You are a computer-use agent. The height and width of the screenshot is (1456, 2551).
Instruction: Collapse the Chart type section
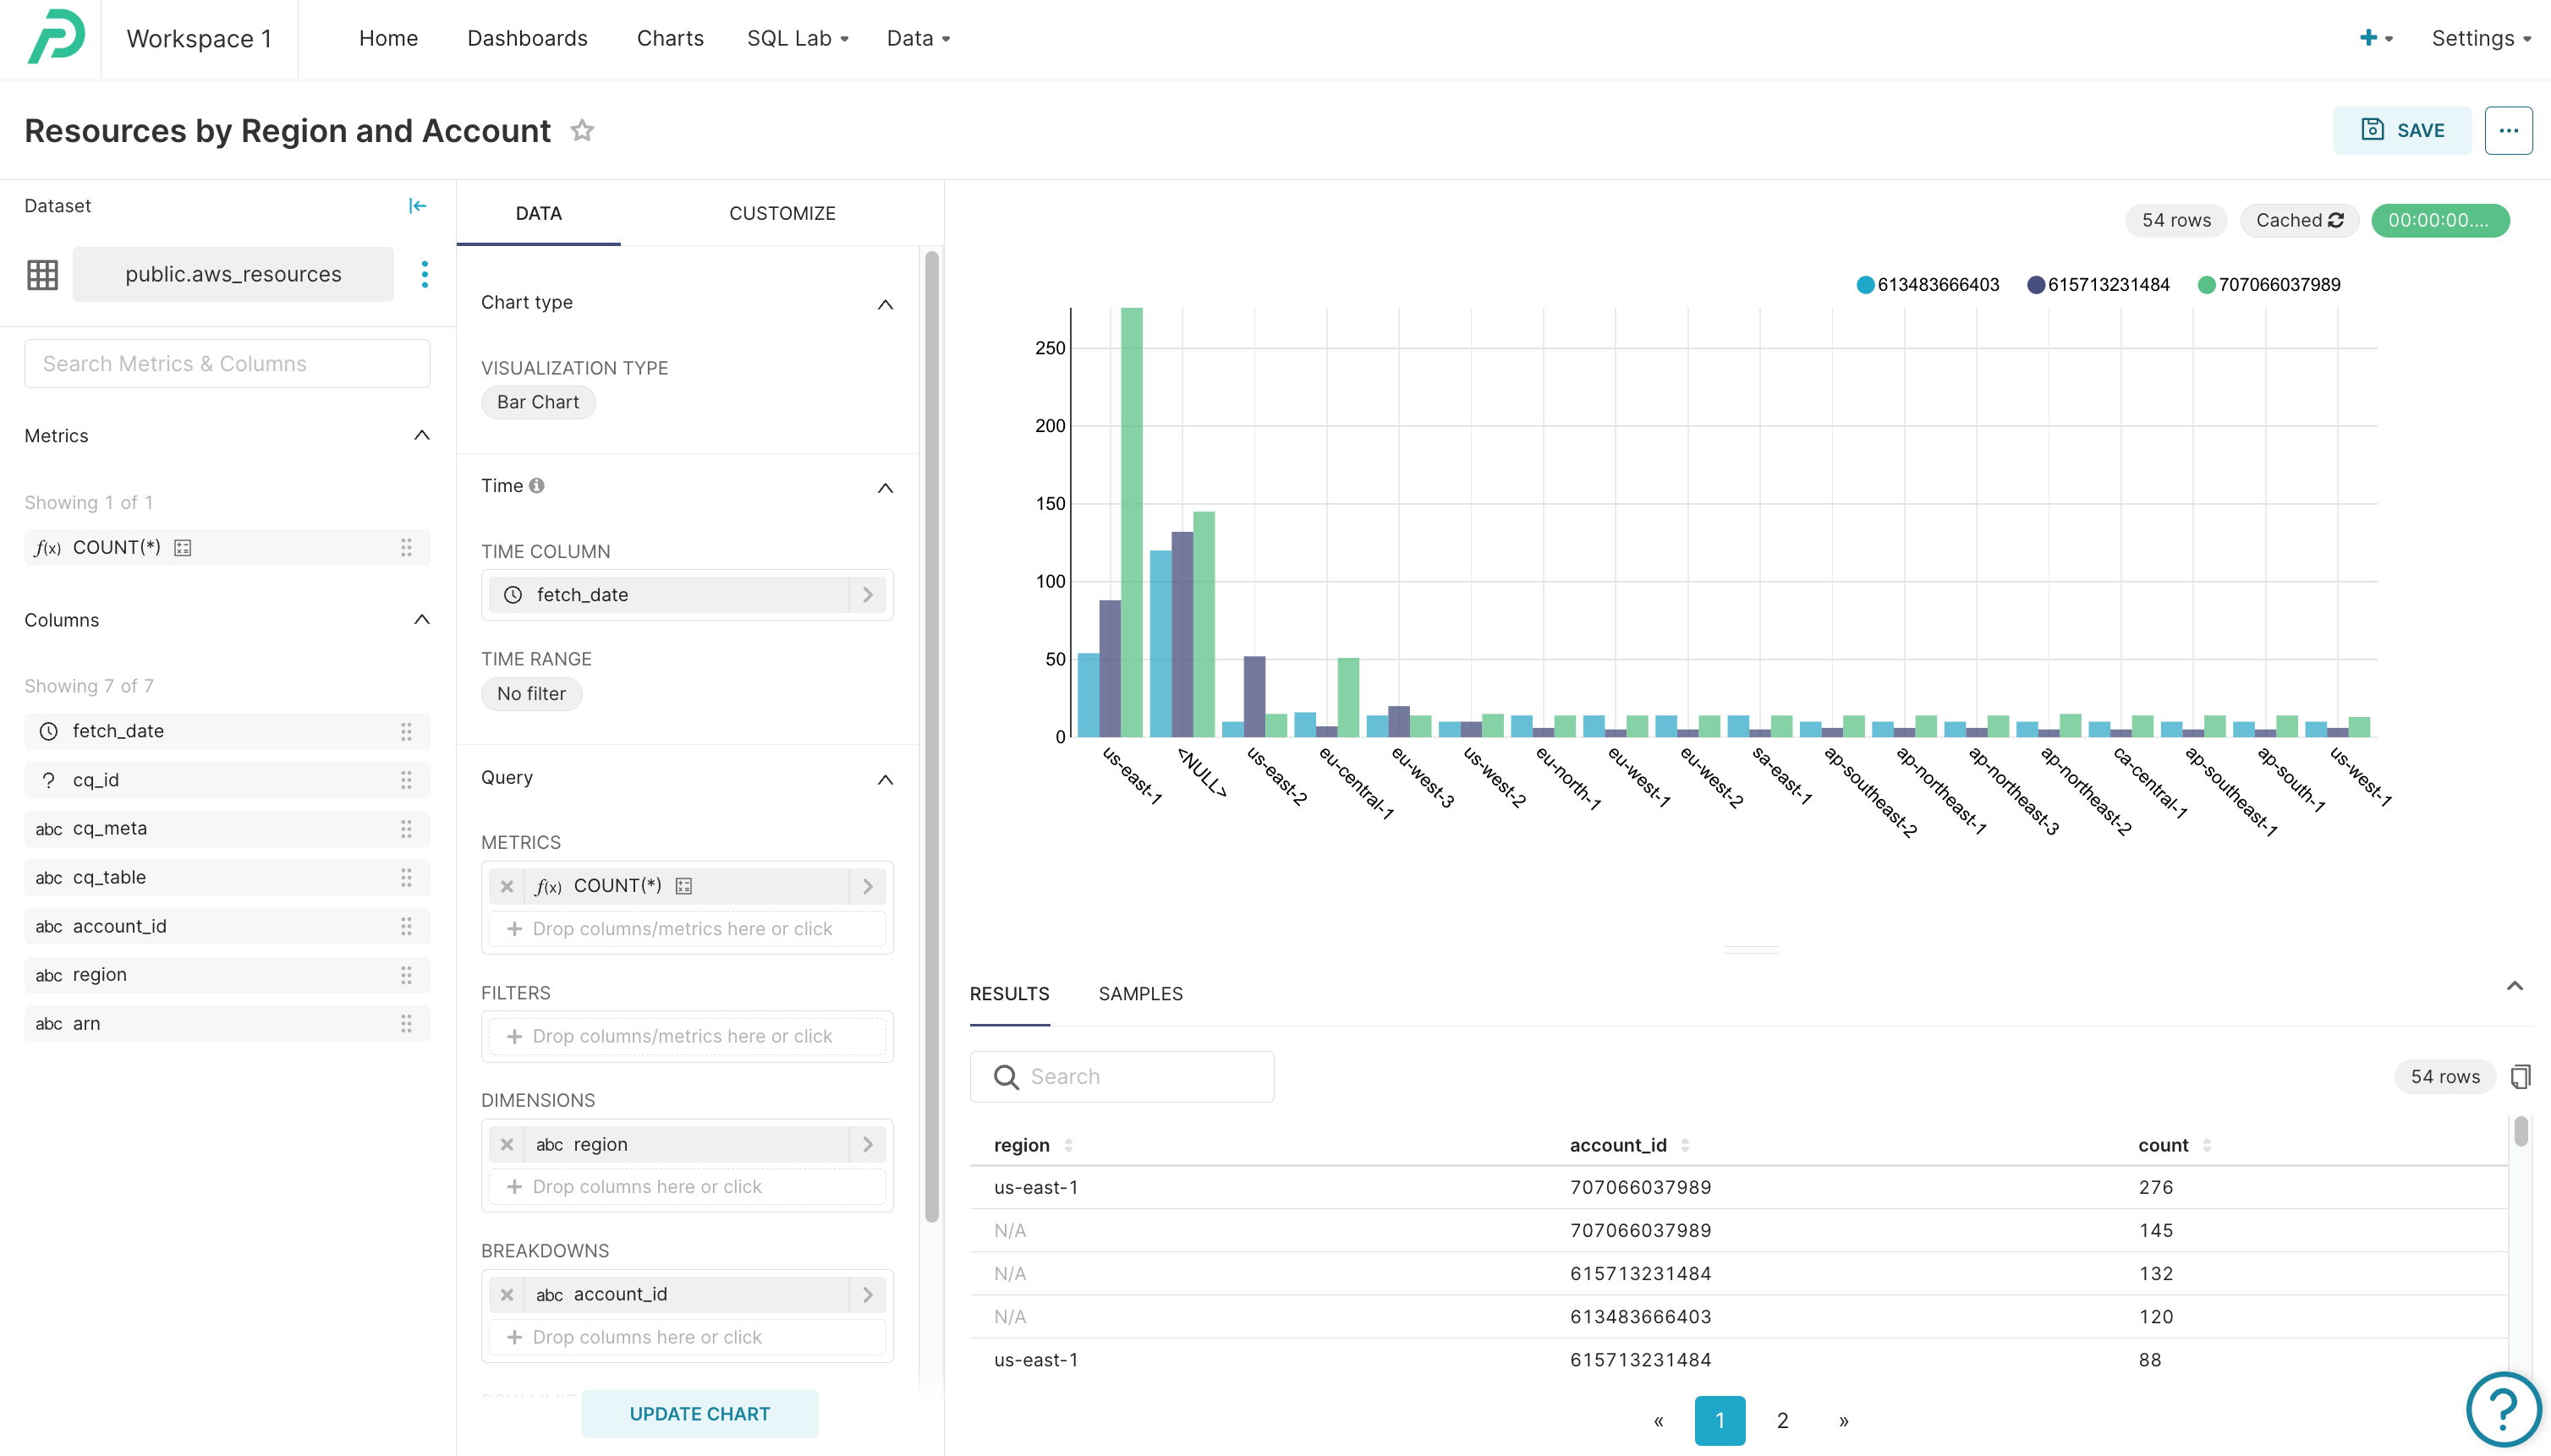coord(885,304)
